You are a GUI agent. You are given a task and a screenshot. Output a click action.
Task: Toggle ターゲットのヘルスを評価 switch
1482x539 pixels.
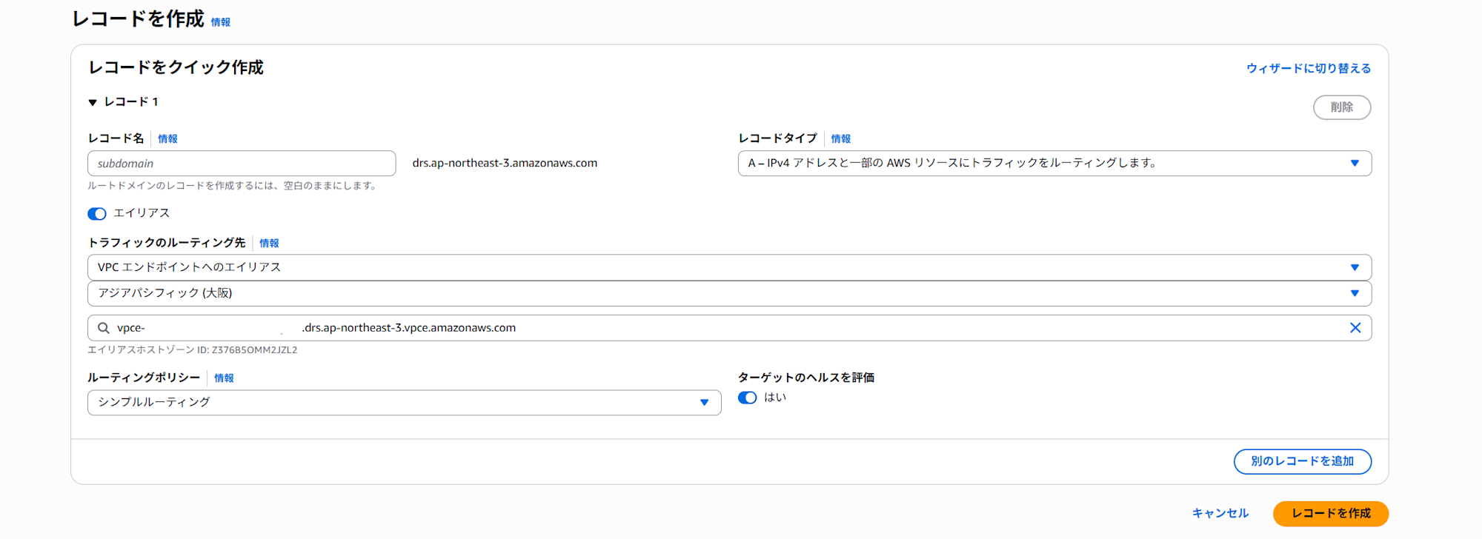pos(748,398)
